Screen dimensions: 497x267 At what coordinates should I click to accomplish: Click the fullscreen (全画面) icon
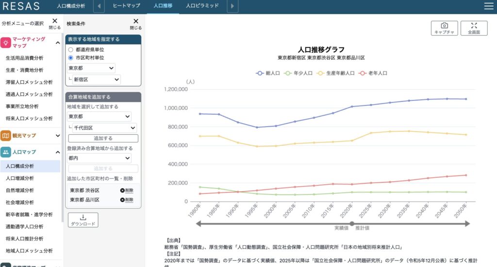point(474,28)
